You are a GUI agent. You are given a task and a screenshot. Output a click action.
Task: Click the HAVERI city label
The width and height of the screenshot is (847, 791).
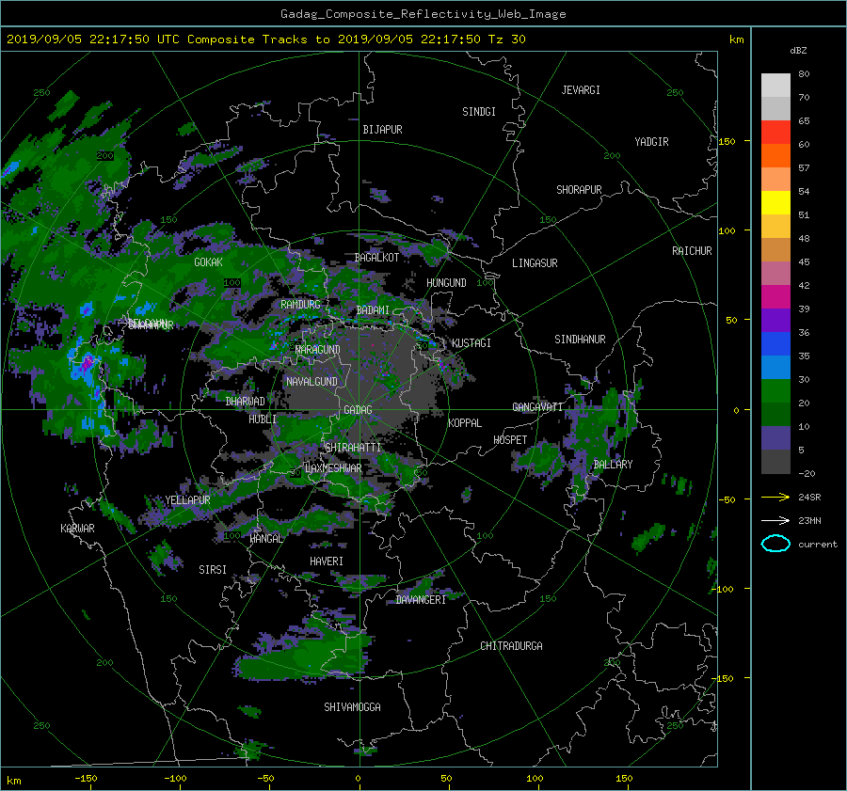coord(327,562)
